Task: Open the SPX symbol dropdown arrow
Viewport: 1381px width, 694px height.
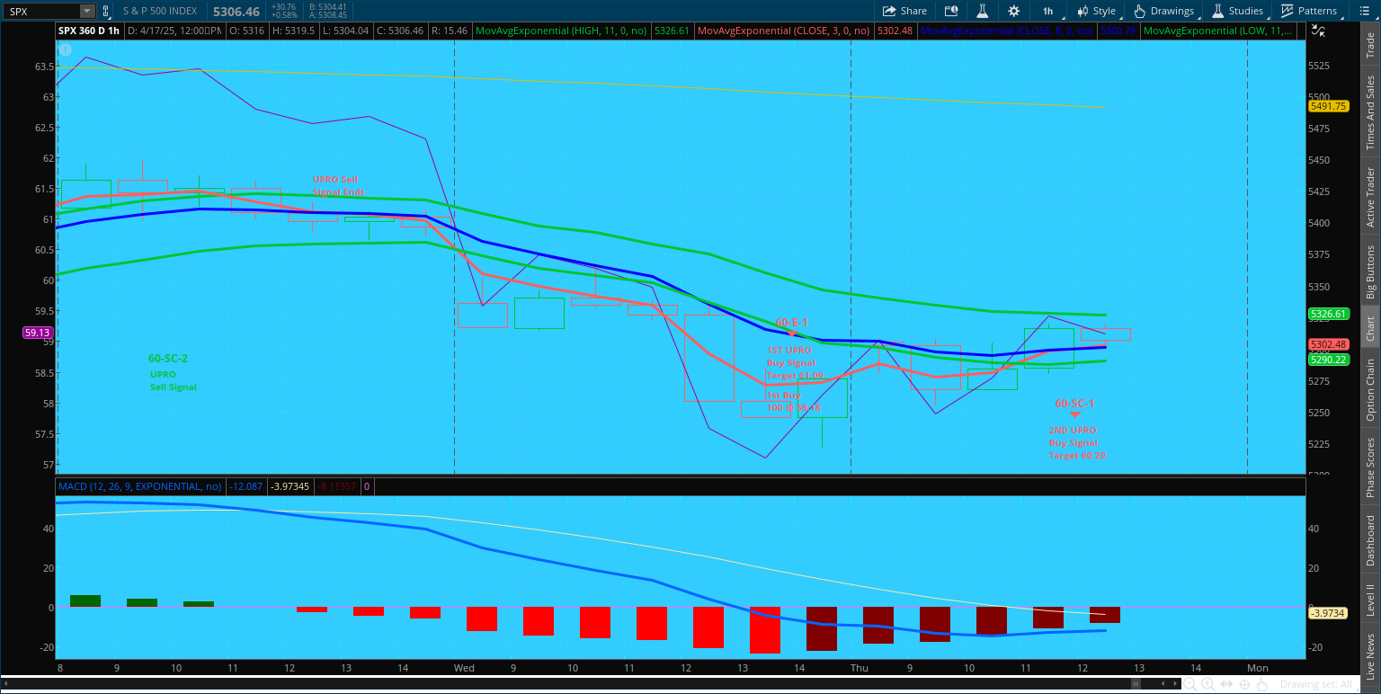Action: point(86,11)
